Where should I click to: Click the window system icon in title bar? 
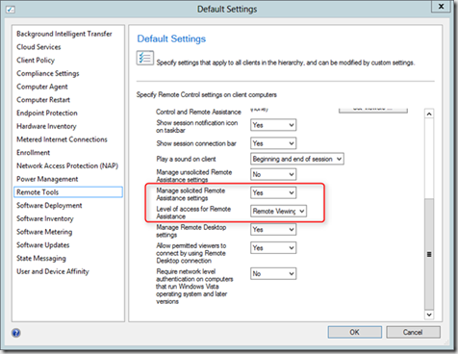(11, 10)
